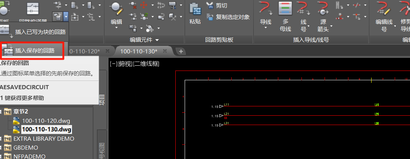The image size is (410, 159).
Task: Click the 源箭头 source arrow icon
Action: tap(323, 9)
